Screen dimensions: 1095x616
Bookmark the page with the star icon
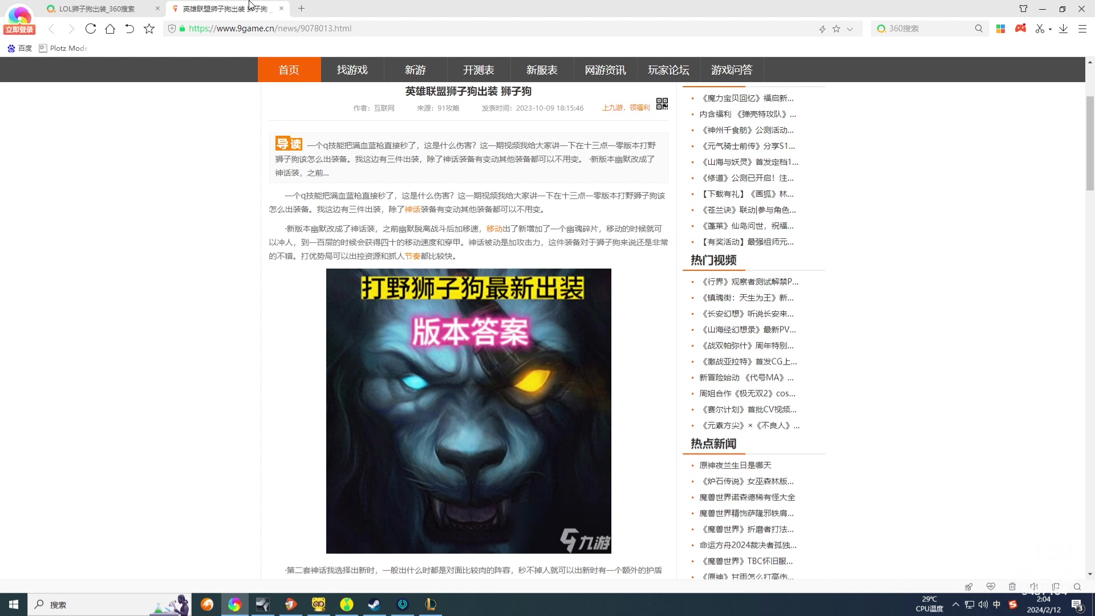pyautogui.click(x=836, y=28)
